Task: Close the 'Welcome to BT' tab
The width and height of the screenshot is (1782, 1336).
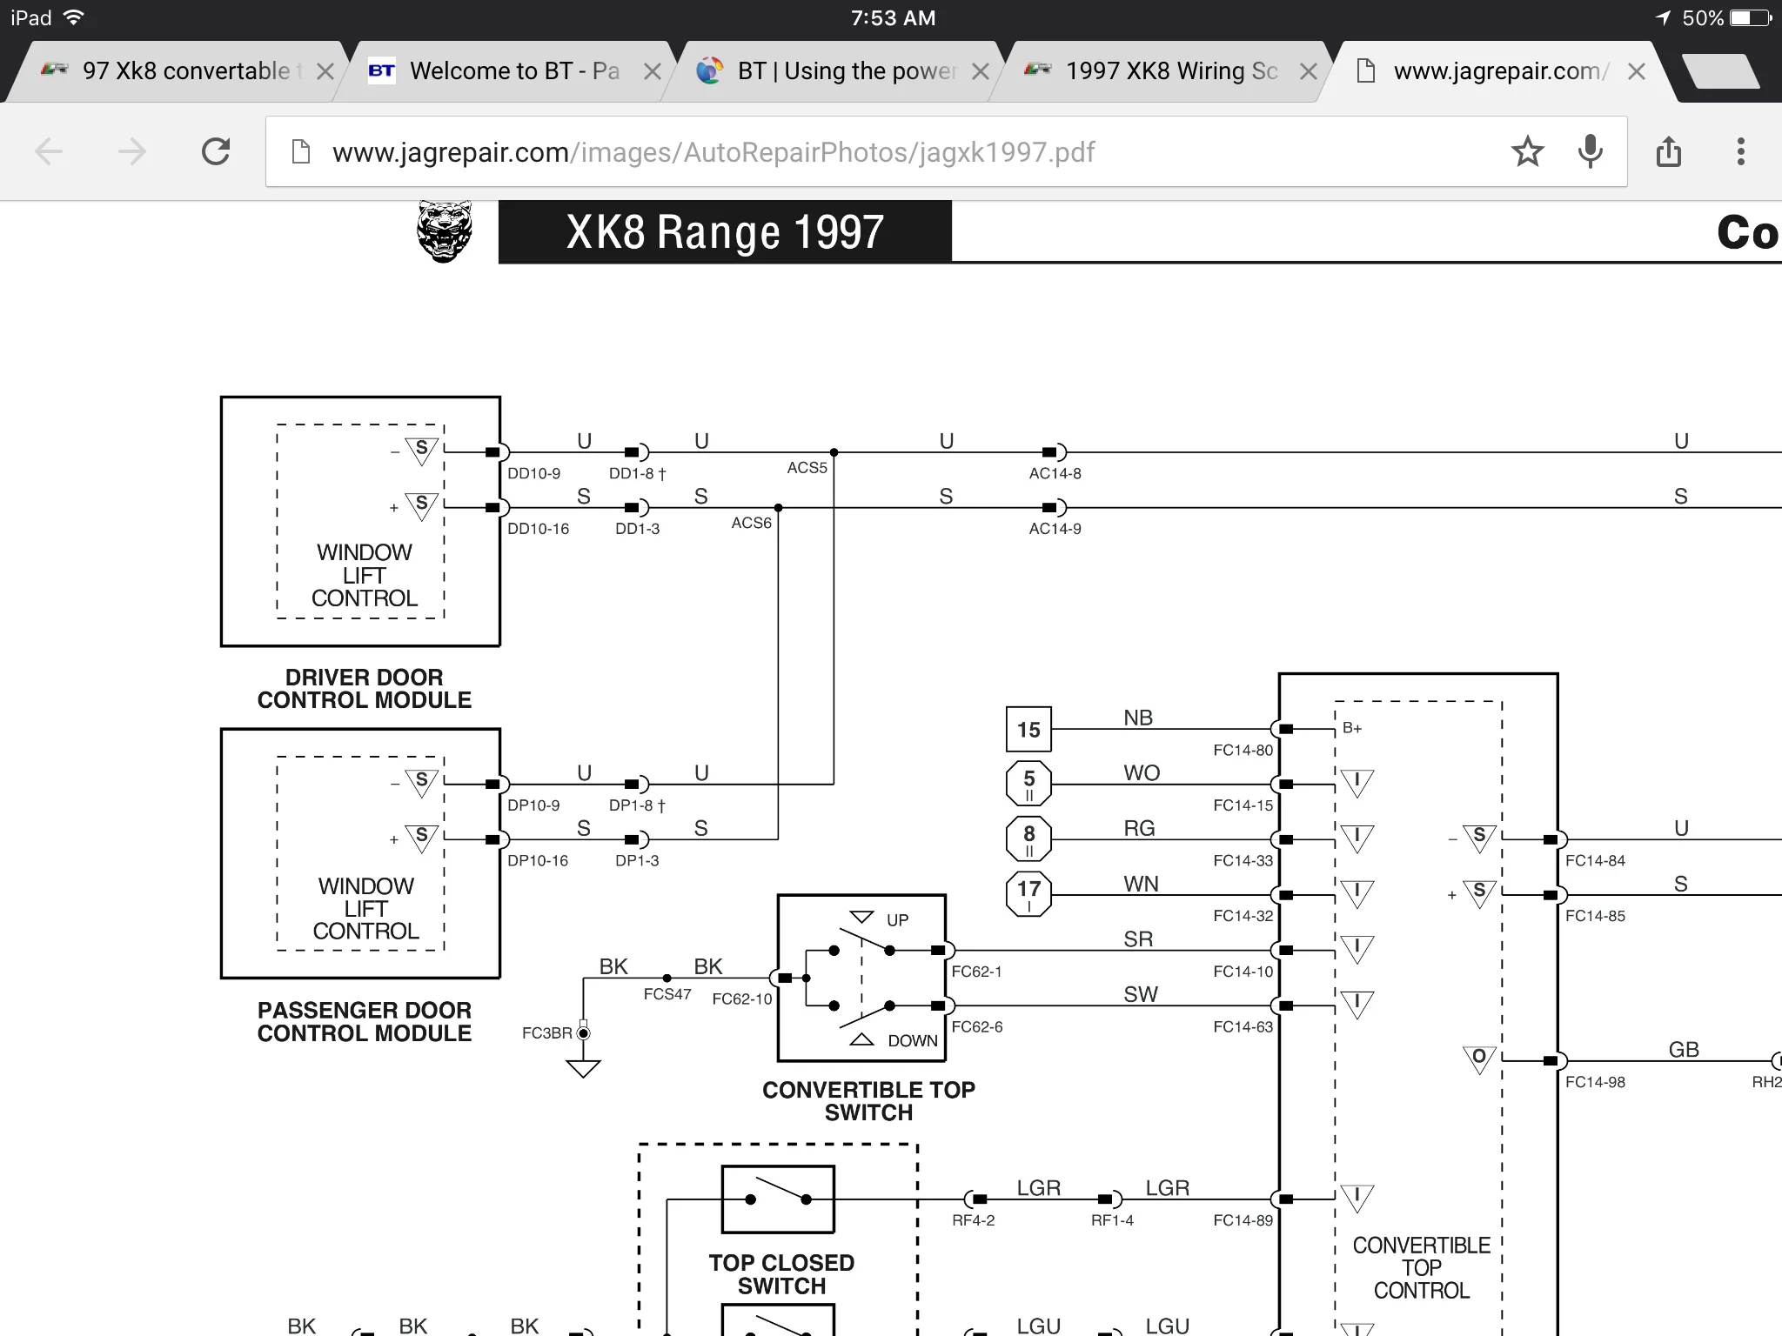Action: click(653, 71)
